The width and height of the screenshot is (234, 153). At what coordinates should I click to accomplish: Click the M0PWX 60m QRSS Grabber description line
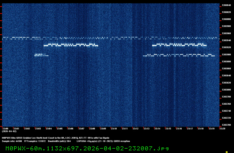tap(56, 138)
